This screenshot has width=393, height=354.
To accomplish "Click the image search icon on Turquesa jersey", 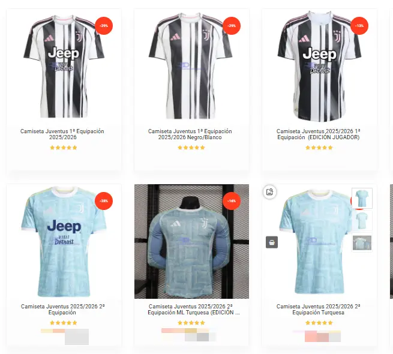I will point(269,192).
